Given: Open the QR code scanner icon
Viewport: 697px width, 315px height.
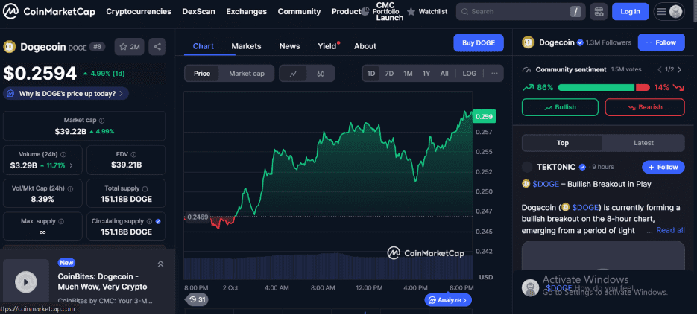Looking at the screenshot, I should [x=598, y=12].
